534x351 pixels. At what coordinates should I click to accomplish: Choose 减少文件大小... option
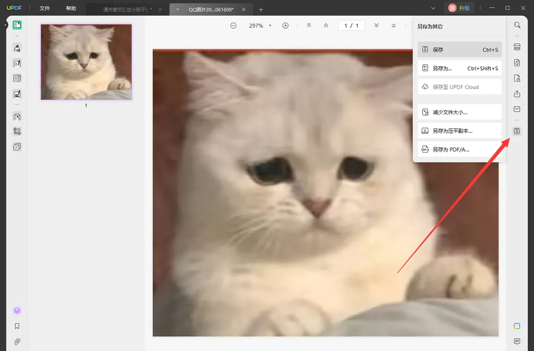pyautogui.click(x=460, y=112)
